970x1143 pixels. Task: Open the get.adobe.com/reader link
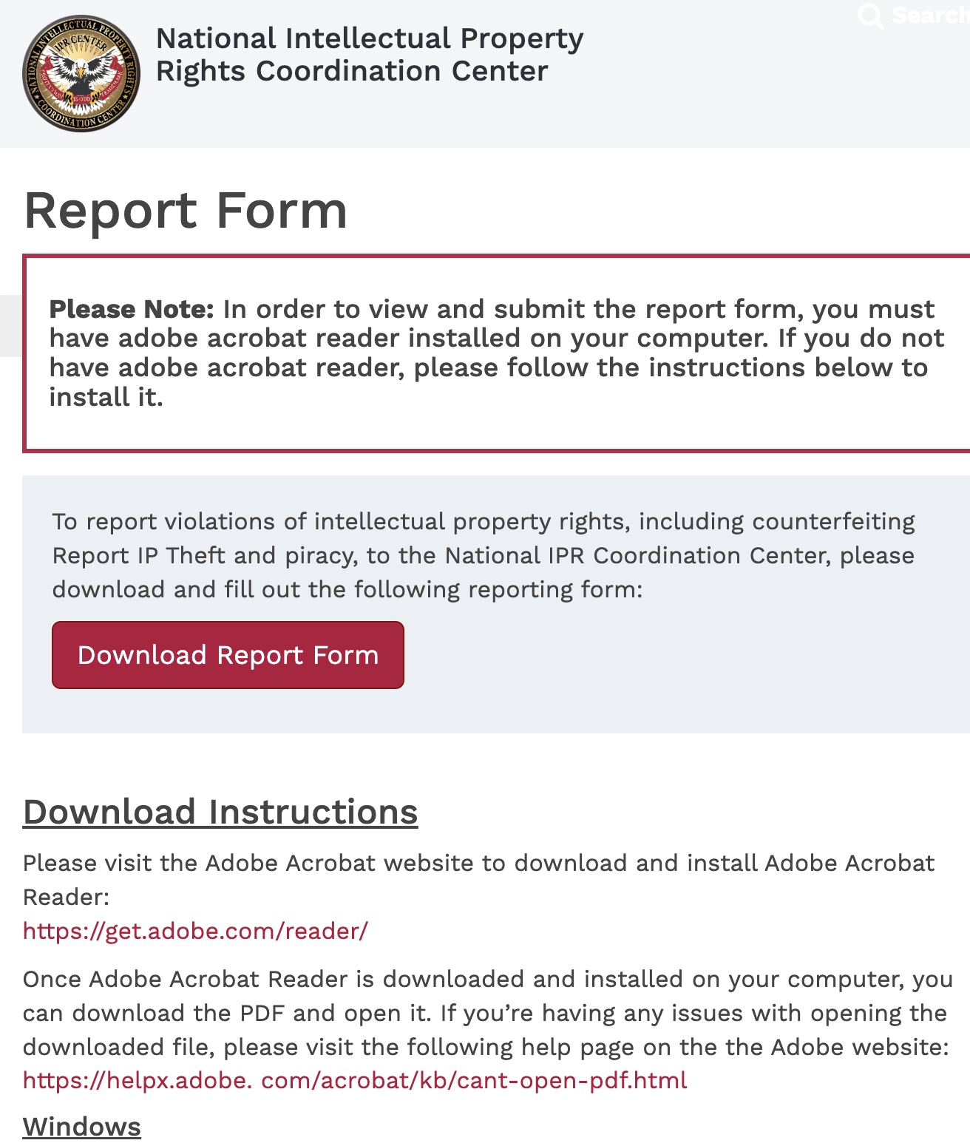coord(195,931)
